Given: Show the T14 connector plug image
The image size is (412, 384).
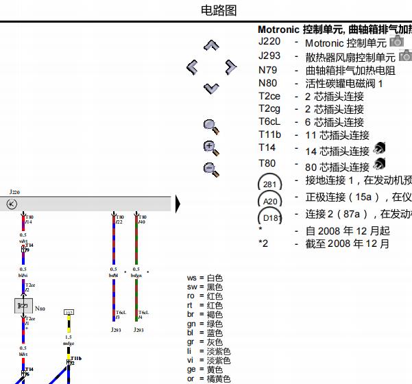Looking at the screenshot, I should [379, 147].
